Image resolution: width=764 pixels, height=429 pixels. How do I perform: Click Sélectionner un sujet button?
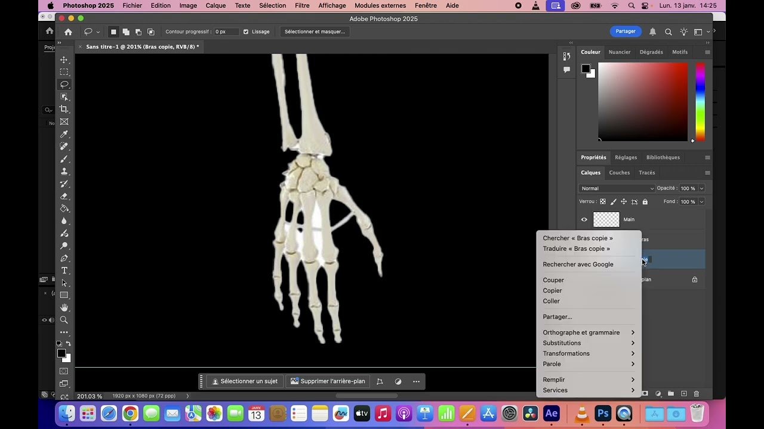tap(245, 381)
